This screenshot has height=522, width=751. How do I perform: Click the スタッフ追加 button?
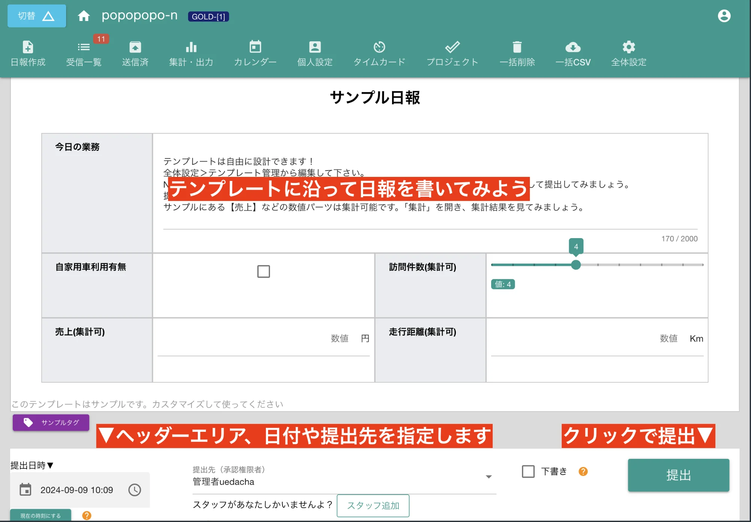(373, 506)
